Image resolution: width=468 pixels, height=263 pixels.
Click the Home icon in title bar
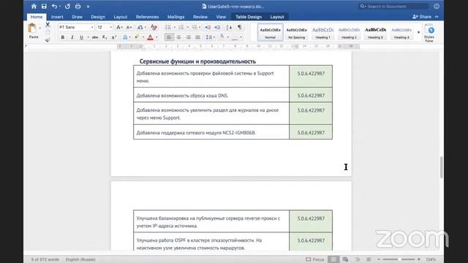coord(34,7)
